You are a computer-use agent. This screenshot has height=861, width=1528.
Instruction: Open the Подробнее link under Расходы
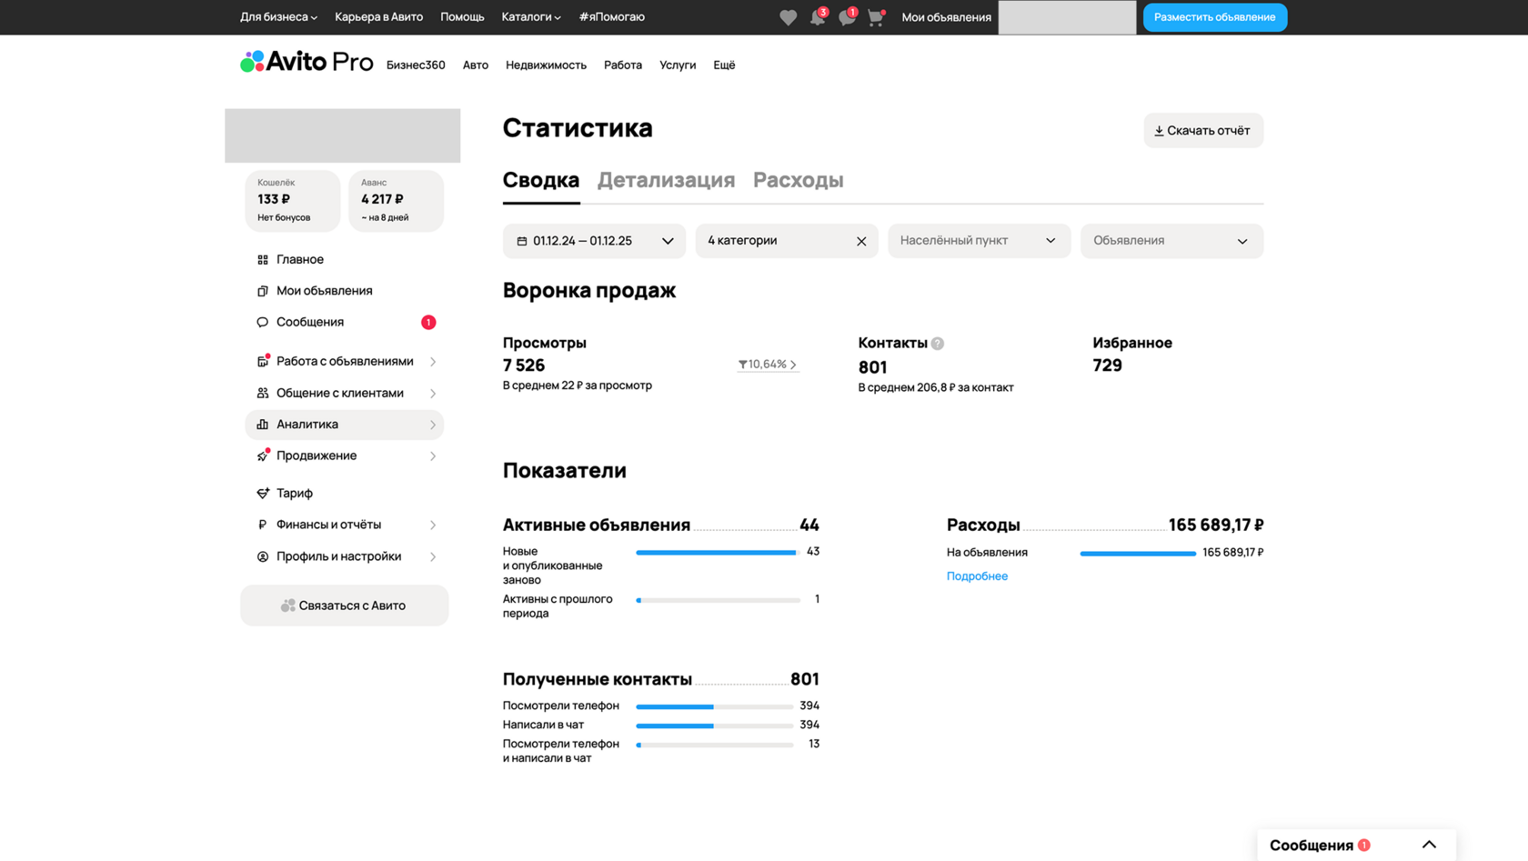tap(977, 576)
